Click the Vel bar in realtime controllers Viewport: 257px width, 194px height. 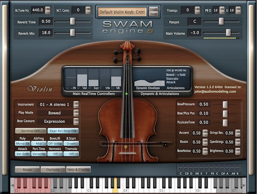pos(82,78)
